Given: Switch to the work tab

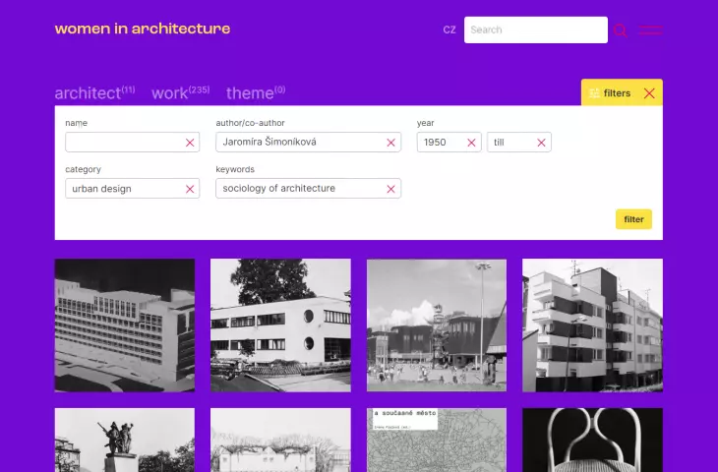Looking at the screenshot, I should [x=180, y=92].
